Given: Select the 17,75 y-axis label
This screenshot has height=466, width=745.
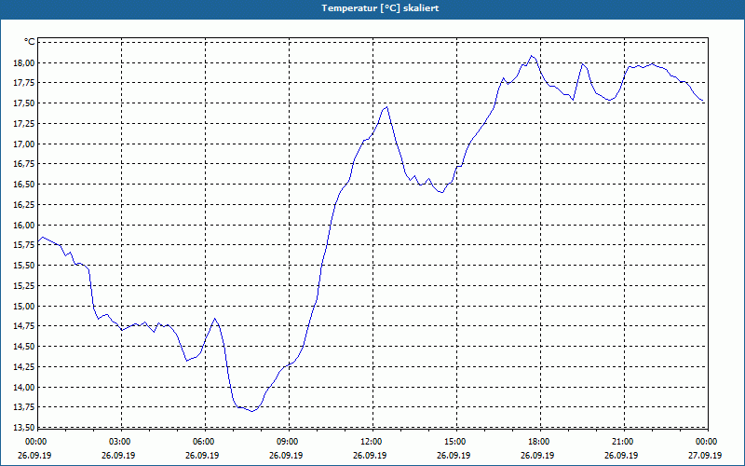Looking at the screenshot, I should point(26,83).
